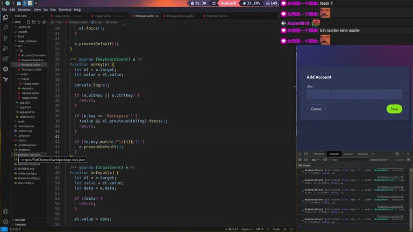This screenshot has width=413, height=232.
Task: Open the Search view in activity bar
Action: (6, 27)
